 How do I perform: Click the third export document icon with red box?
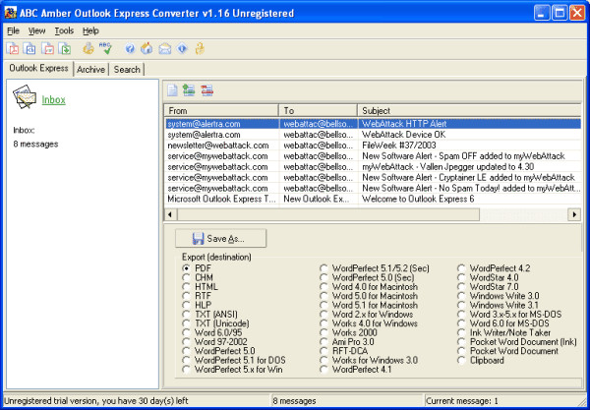(x=48, y=48)
